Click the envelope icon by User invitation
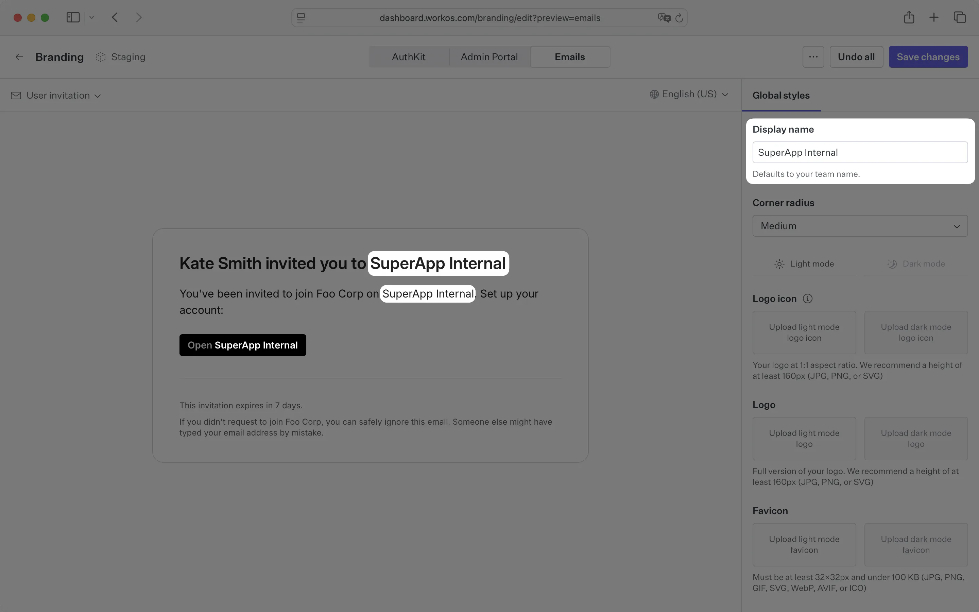979x612 pixels. point(16,96)
